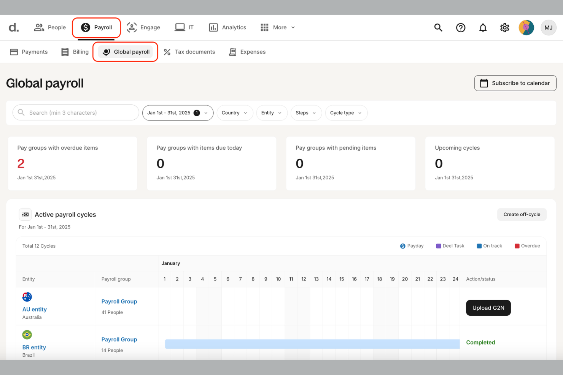The width and height of the screenshot is (563, 375).
Task: Click the 'Total 12 Cycles' text
Action: [39, 246]
